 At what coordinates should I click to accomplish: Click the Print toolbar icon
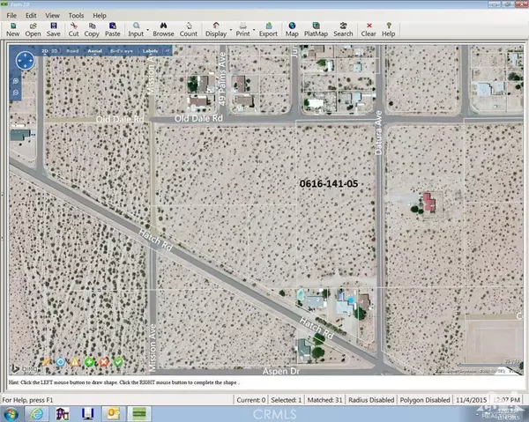coord(242,30)
